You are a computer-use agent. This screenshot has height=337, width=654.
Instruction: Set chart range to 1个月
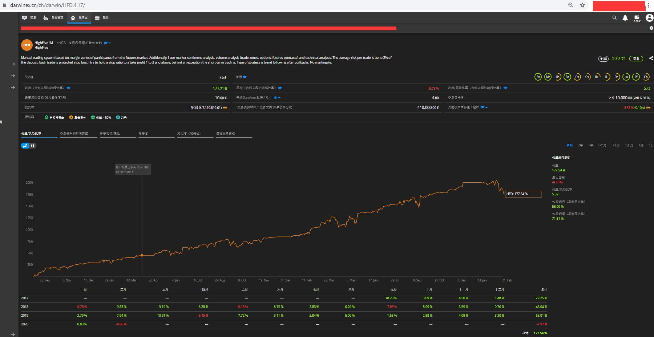tap(629, 145)
